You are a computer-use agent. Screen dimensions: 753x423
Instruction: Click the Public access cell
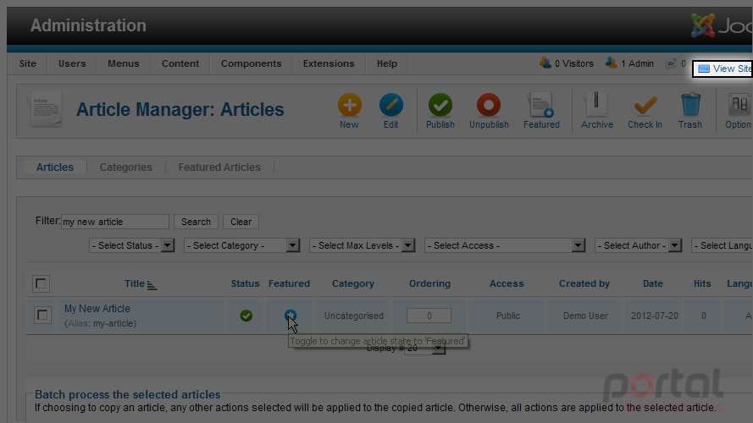pyautogui.click(x=508, y=316)
